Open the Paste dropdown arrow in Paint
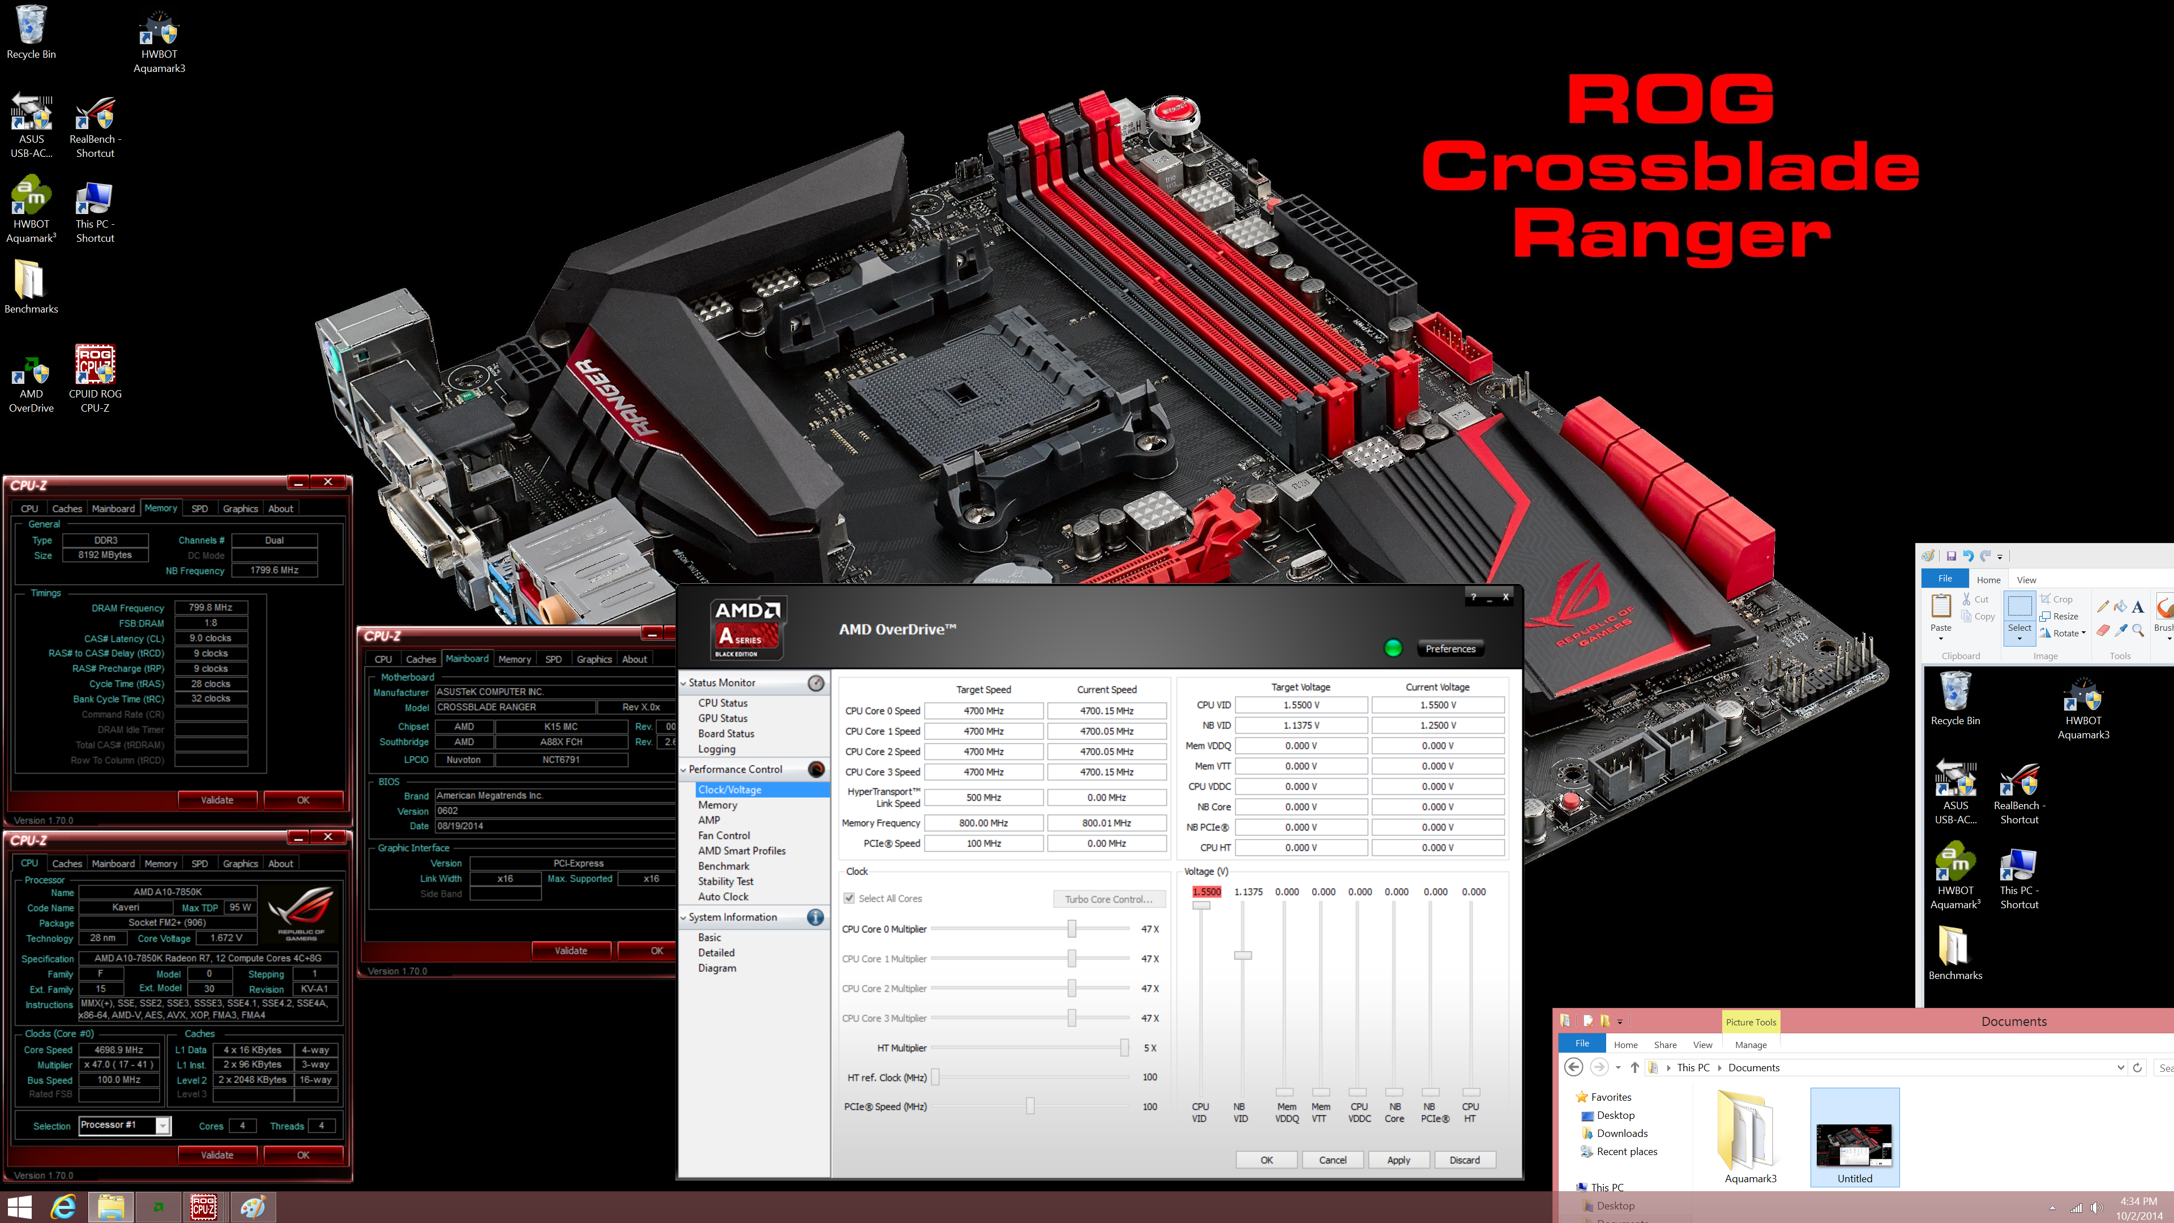Screen dimensions: 2174x1223 click(x=1940, y=639)
